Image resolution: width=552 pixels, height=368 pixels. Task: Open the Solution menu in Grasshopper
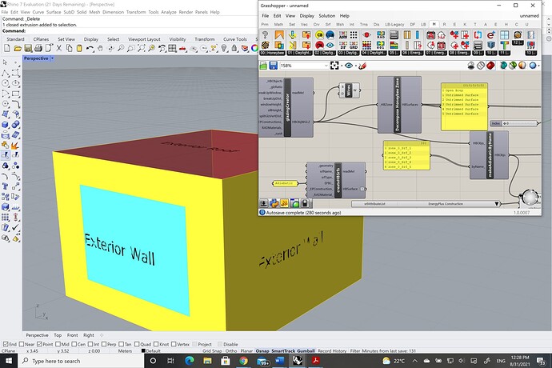(x=327, y=16)
